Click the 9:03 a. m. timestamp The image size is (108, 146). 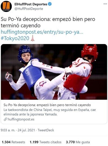pos(8,130)
